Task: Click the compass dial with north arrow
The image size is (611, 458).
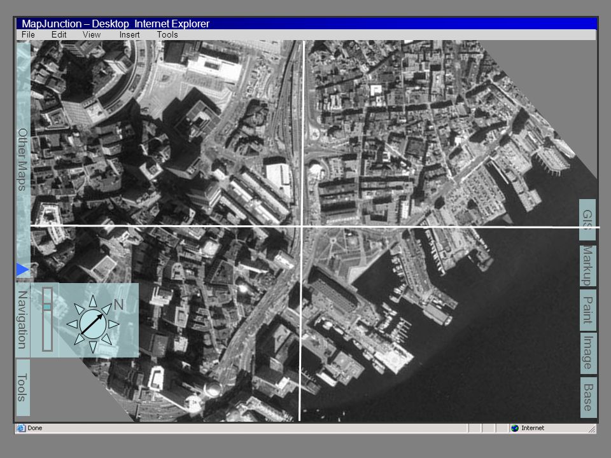Action: (x=93, y=324)
